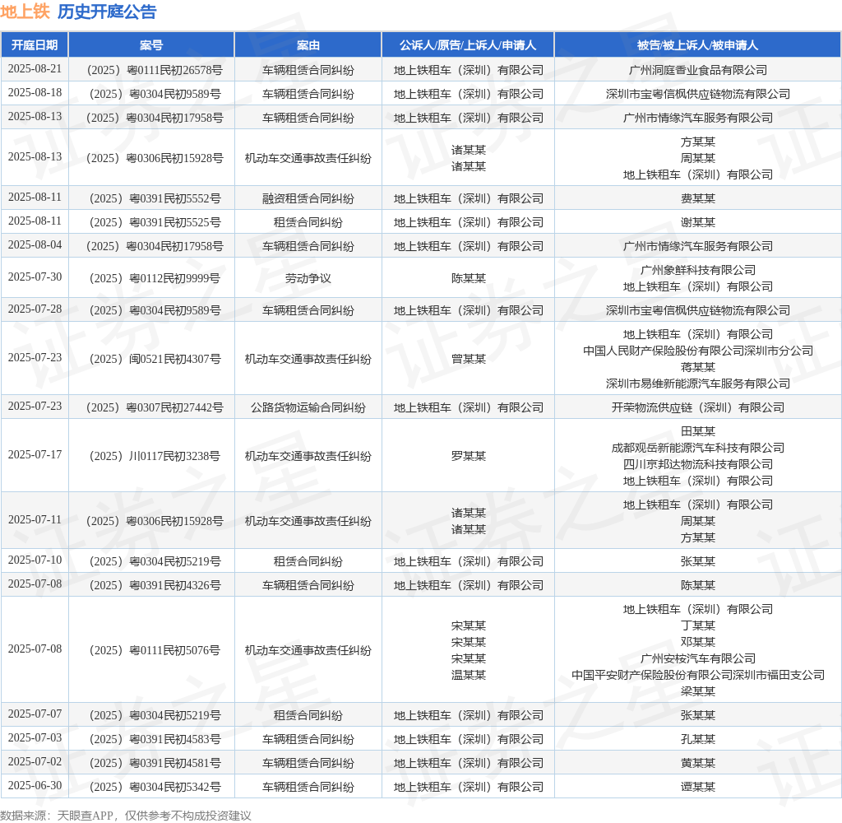Click defendant 费某某
The width and height of the screenshot is (842, 823).
click(x=697, y=198)
